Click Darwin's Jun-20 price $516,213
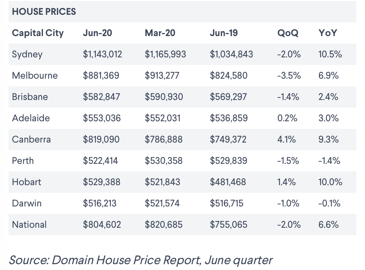Image resolution: width=365 pixels, height=270 pixels. click(x=100, y=203)
